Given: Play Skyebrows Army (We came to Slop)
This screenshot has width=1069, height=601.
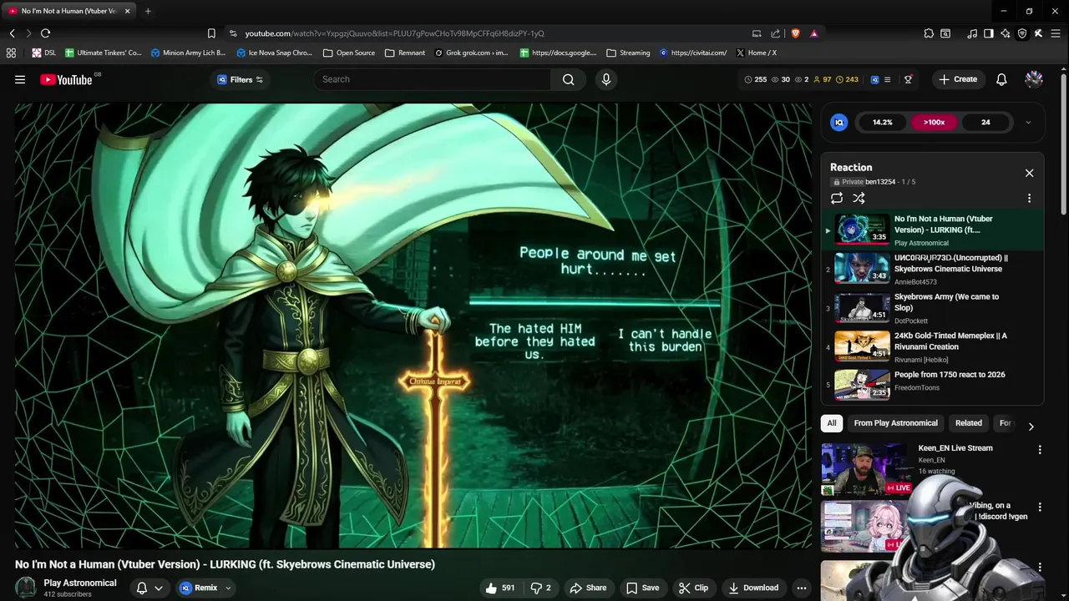Looking at the screenshot, I should [x=932, y=308].
